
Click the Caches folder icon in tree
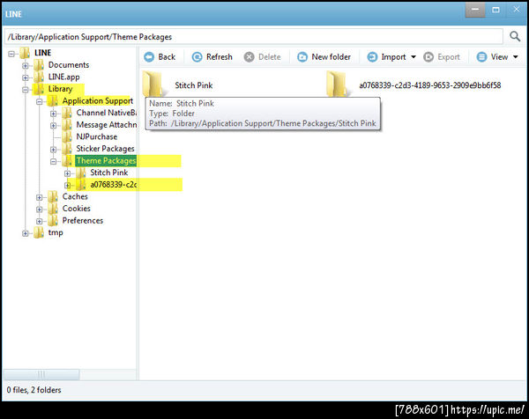click(53, 196)
